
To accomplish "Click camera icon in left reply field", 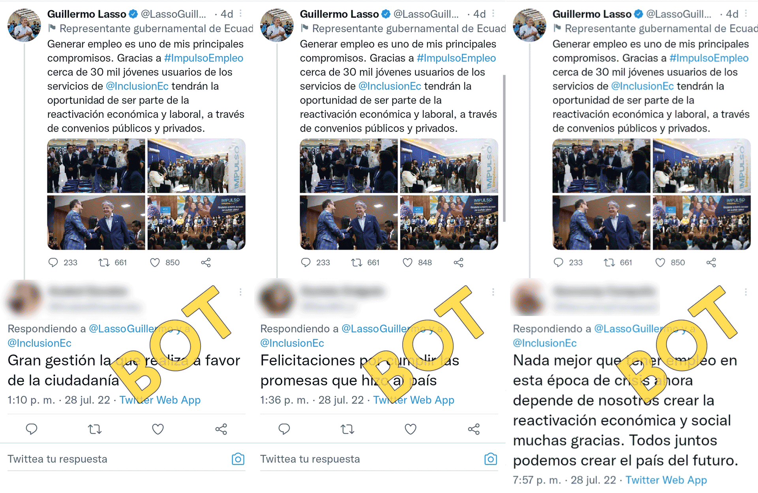I will point(238,459).
